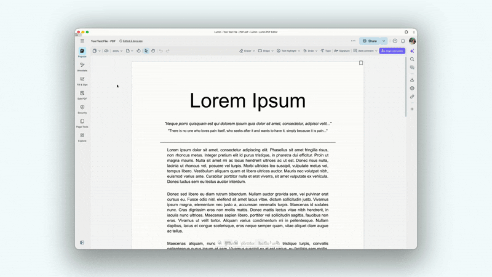Select the pointer selection tool
Image resolution: width=492 pixels, height=277 pixels.
146,50
